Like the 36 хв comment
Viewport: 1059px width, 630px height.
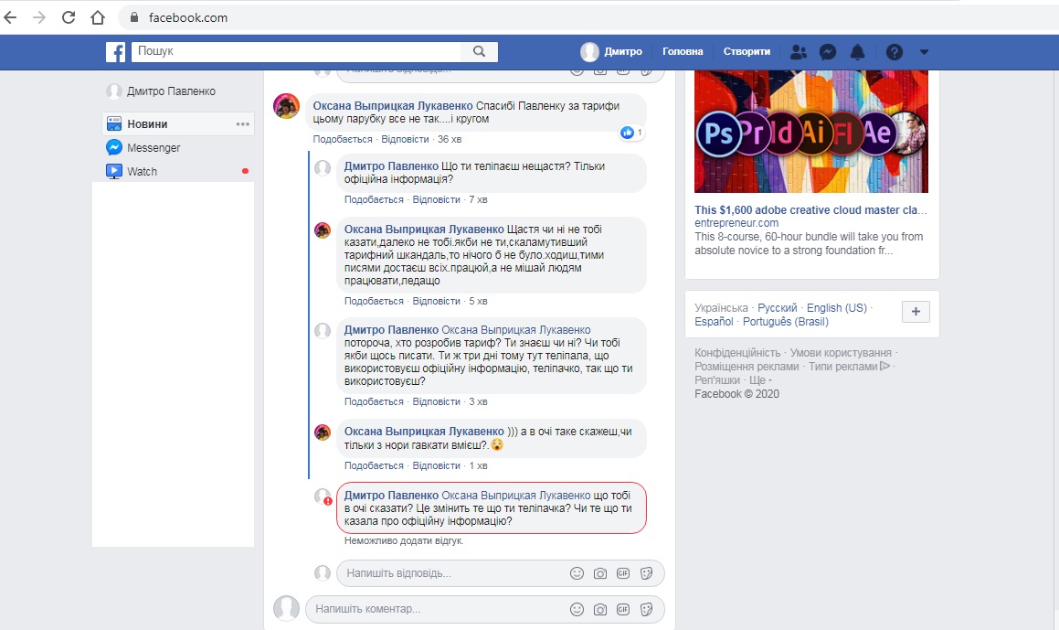(x=343, y=139)
